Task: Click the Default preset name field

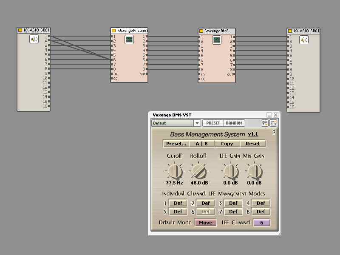Action: click(173, 123)
